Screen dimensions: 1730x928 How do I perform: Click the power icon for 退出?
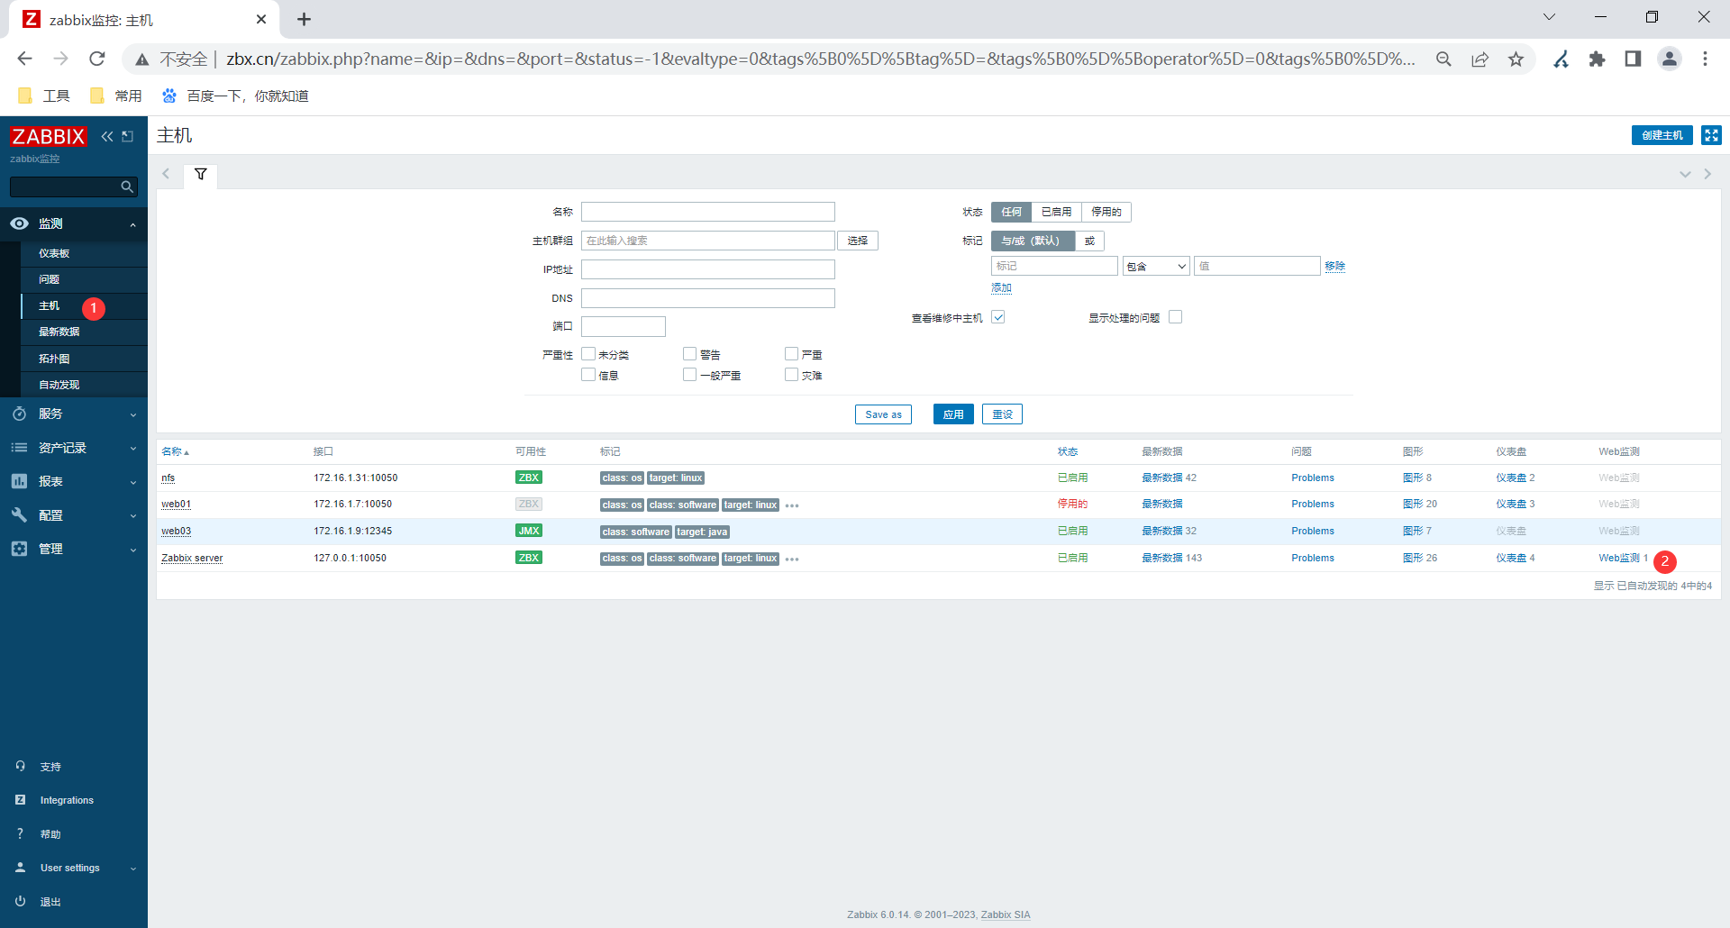[20, 902]
